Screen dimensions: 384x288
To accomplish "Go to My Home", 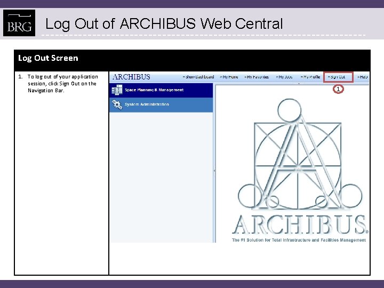I will point(229,77).
